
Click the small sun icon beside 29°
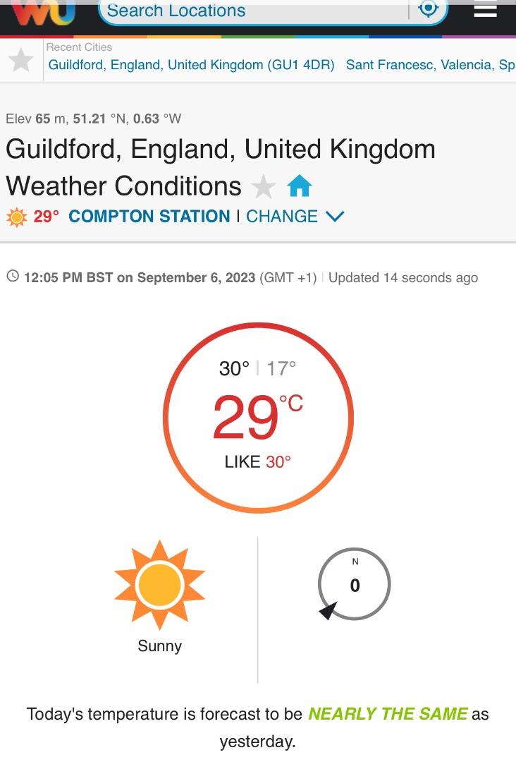click(17, 217)
